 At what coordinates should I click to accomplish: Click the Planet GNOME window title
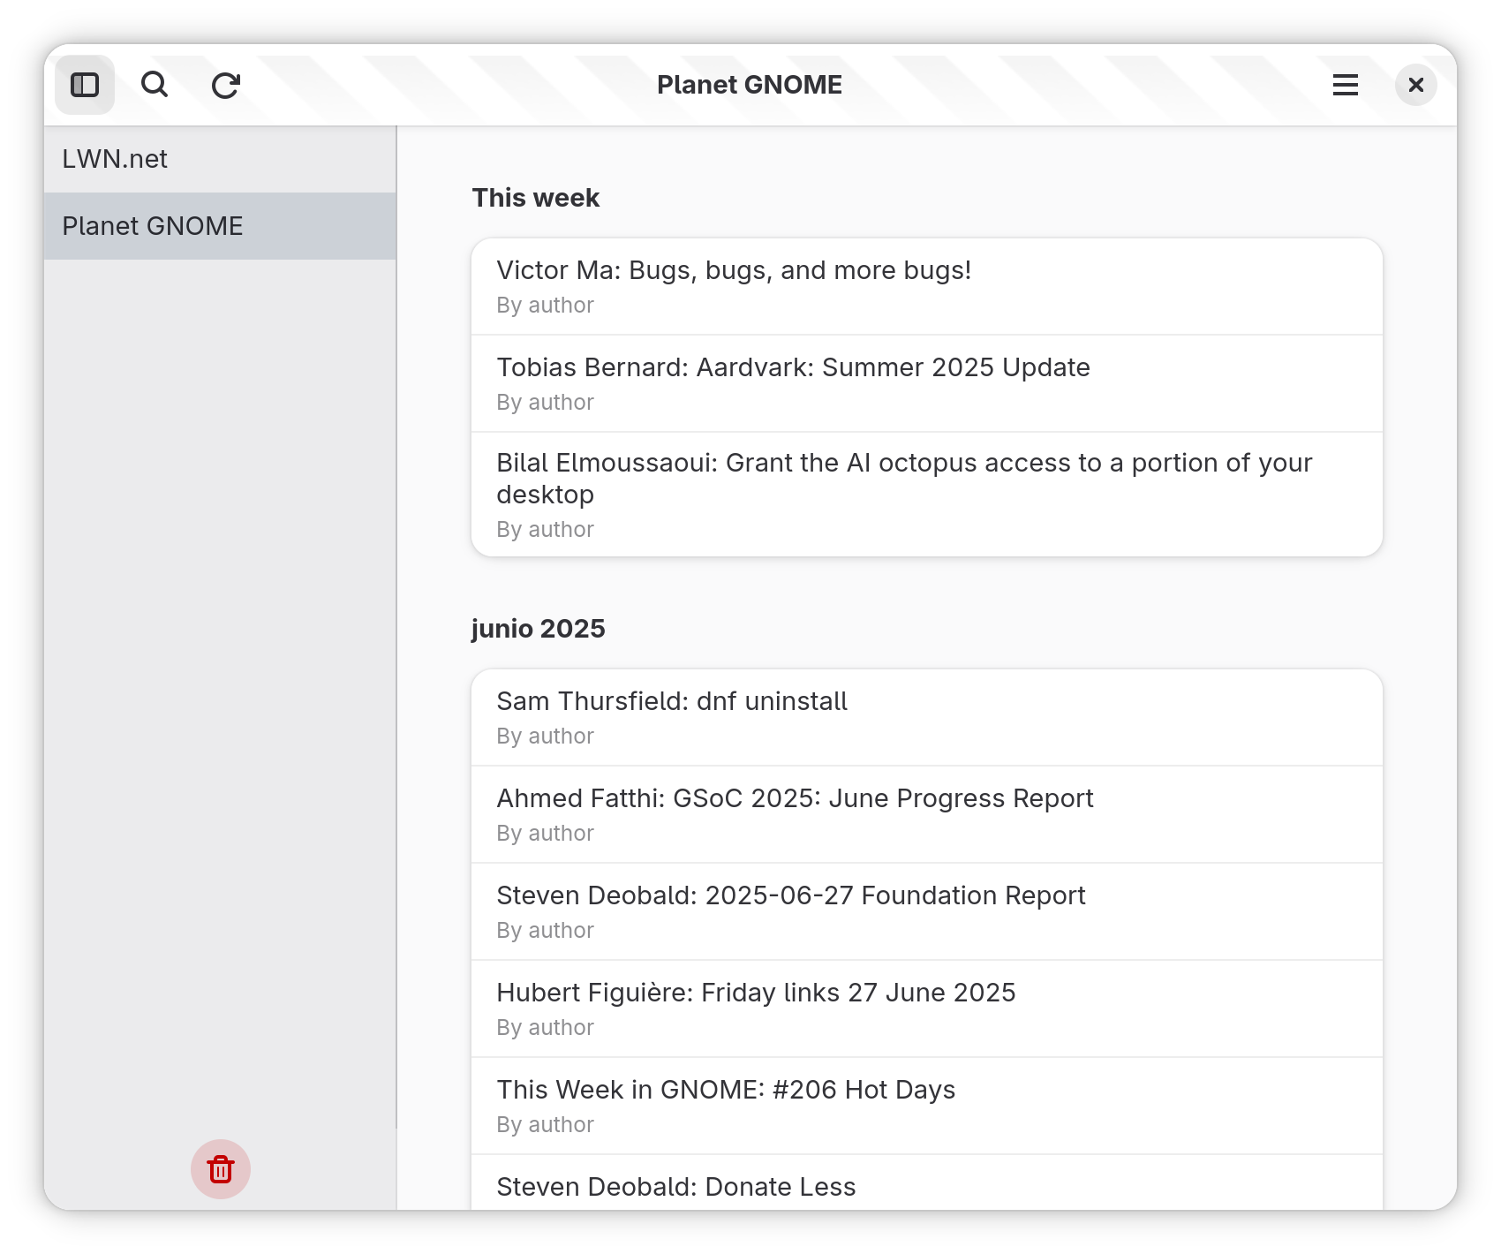click(x=750, y=85)
